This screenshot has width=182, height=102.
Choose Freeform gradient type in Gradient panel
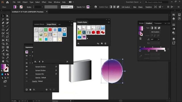[x=159, y=28]
